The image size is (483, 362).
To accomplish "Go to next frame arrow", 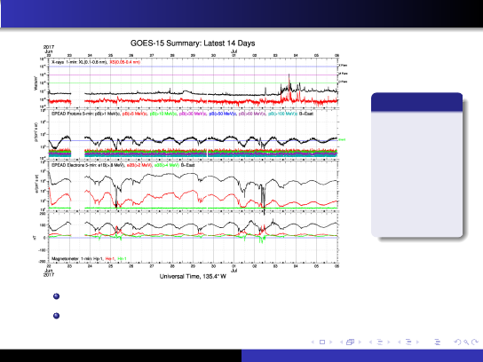I will (x=360, y=342).
